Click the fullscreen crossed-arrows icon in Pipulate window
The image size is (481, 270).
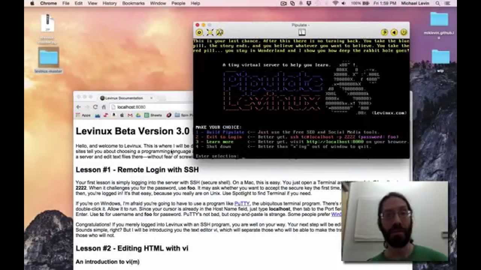tap(210, 33)
